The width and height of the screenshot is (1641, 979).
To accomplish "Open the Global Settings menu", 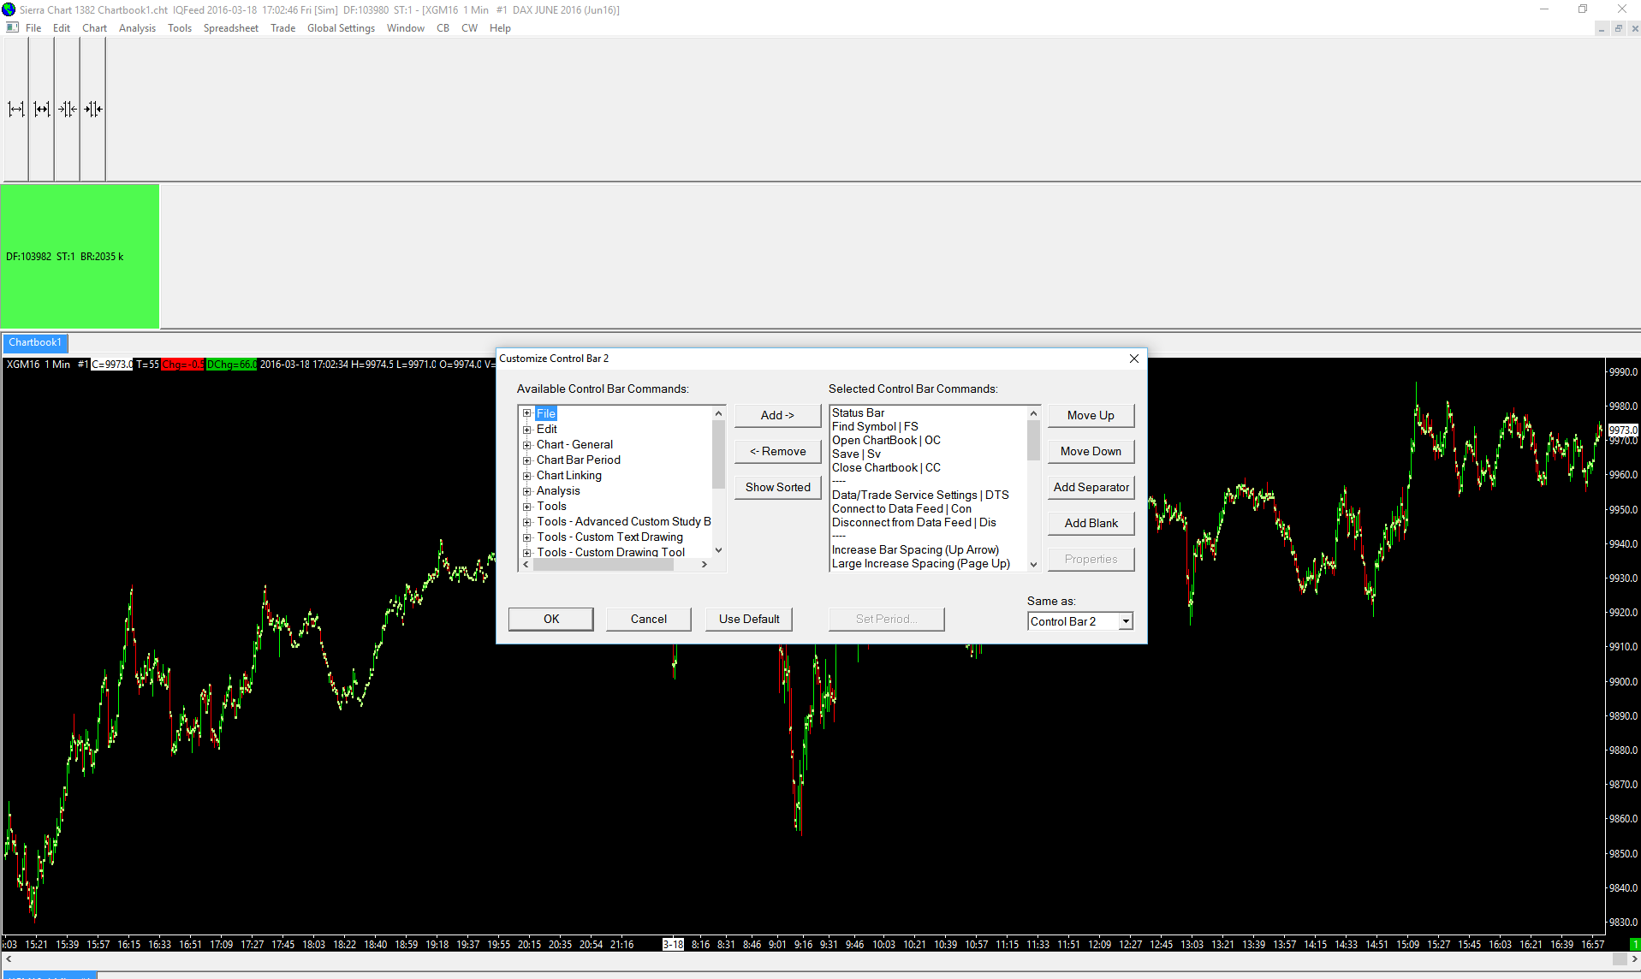I will [341, 28].
